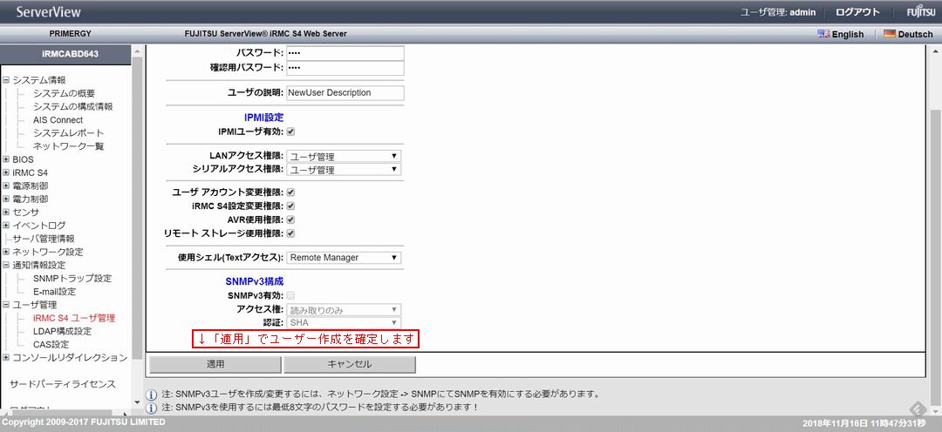
Task: Click the info icon beside SNMPv3 user note
Action: (x=151, y=394)
